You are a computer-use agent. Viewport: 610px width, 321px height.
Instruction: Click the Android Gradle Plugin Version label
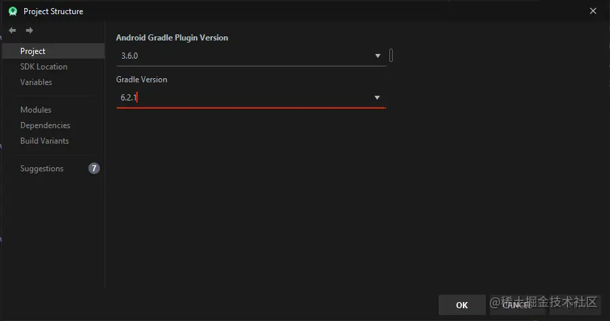point(172,38)
